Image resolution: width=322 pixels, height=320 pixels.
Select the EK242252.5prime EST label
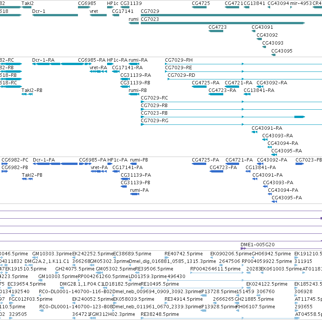[x=93, y=254]
